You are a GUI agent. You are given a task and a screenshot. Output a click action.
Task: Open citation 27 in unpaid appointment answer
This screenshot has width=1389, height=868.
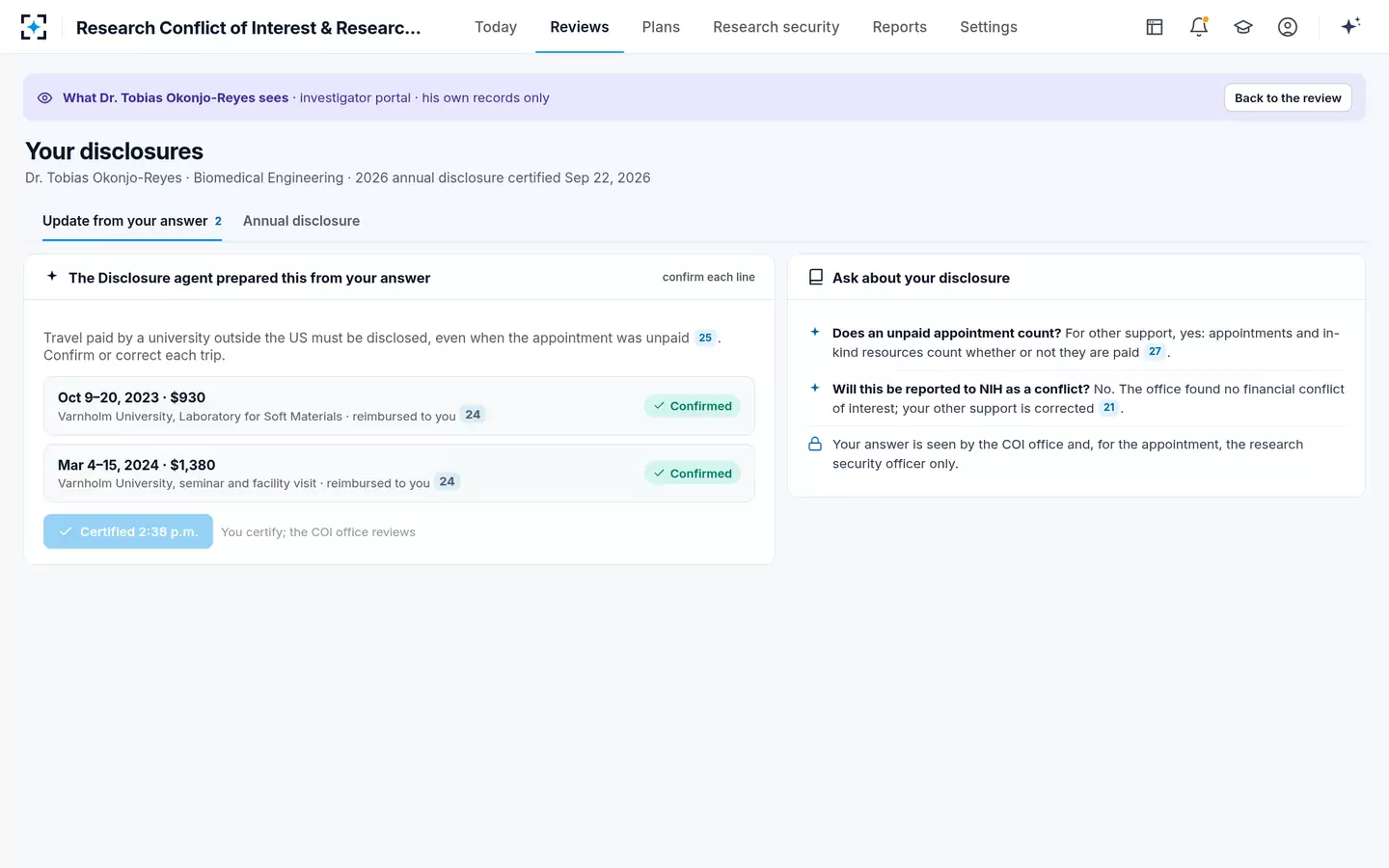coord(1155,351)
